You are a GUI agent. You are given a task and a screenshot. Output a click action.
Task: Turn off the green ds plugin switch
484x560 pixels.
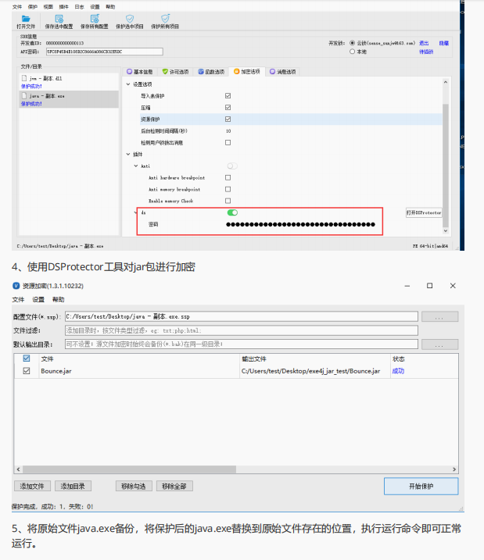(x=232, y=213)
